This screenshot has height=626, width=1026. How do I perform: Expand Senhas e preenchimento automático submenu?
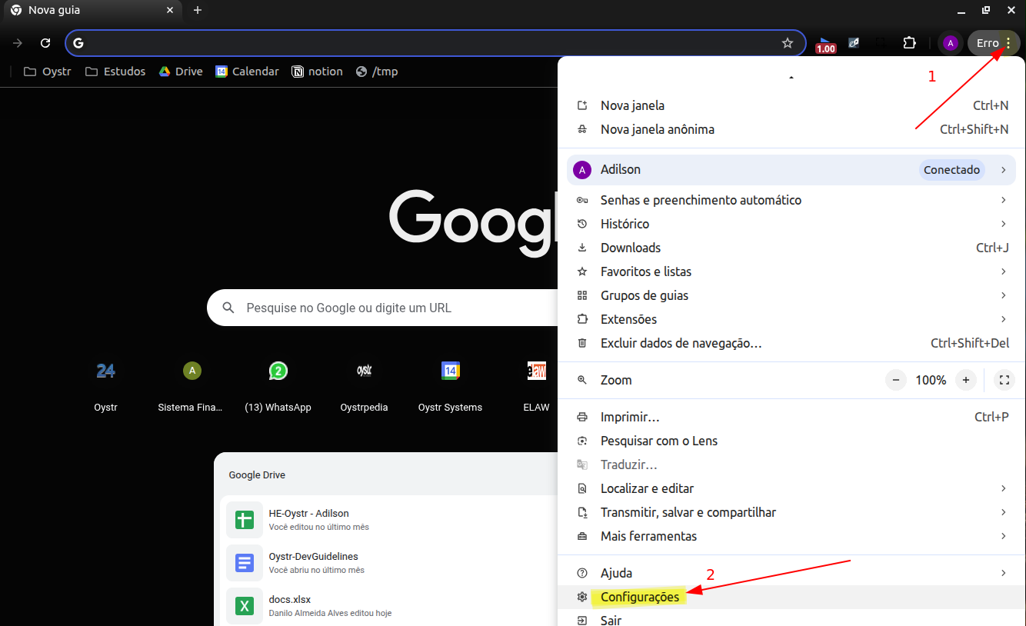791,200
